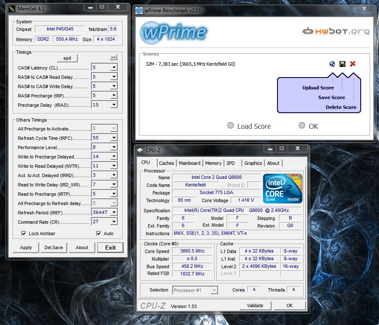Switch to the Mainboard tab in CPU-Z
Image resolution: width=379 pixels, height=325 pixels.
pyautogui.click(x=189, y=163)
